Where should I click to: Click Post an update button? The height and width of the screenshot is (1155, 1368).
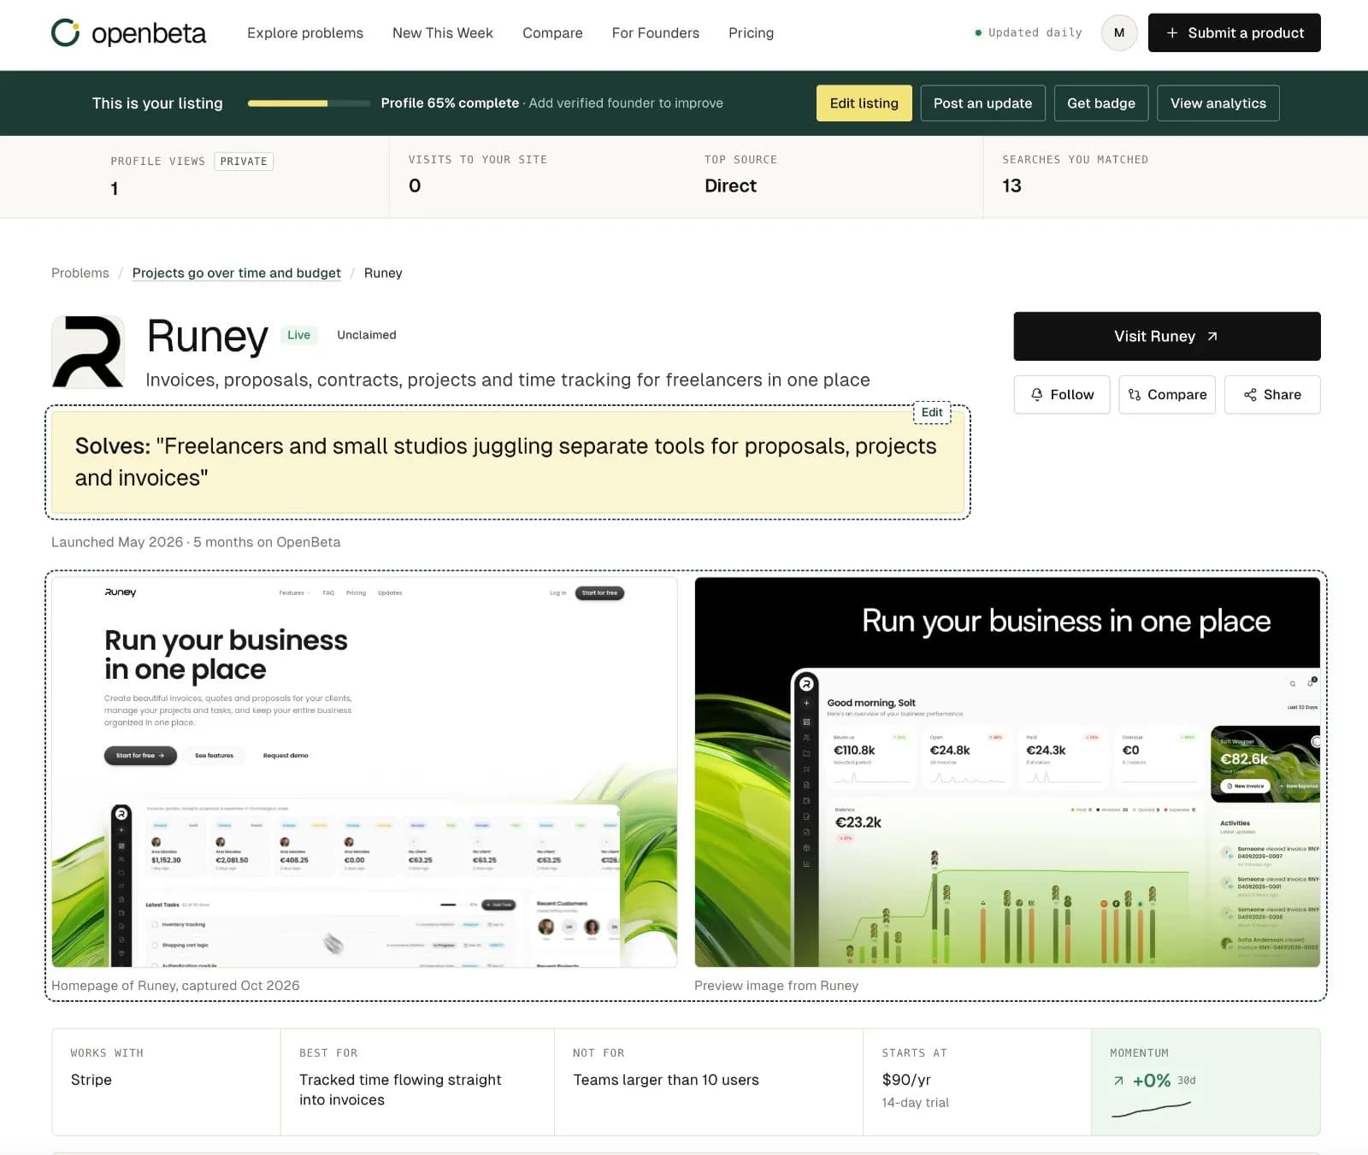pyautogui.click(x=982, y=103)
